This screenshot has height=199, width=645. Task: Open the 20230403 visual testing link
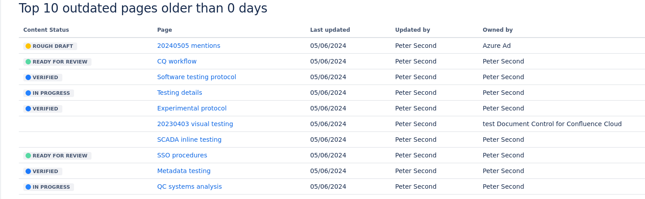(x=195, y=124)
